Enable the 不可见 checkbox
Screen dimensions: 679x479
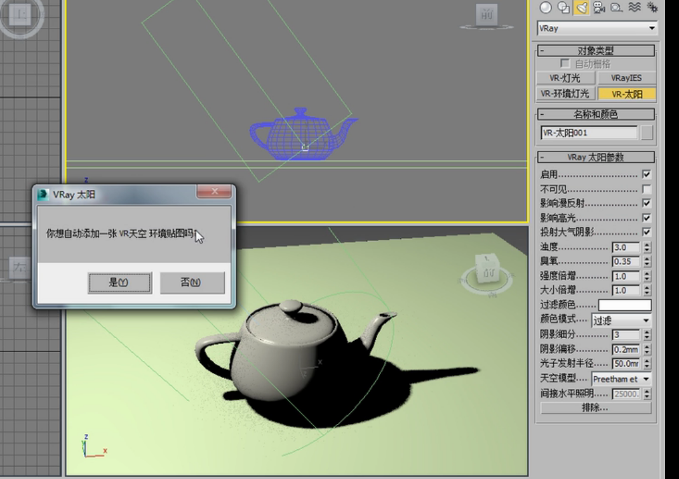point(647,189)
